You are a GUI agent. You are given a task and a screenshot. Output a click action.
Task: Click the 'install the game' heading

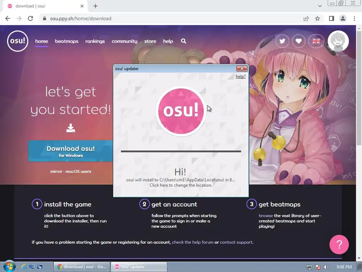[x=68, y=204]
